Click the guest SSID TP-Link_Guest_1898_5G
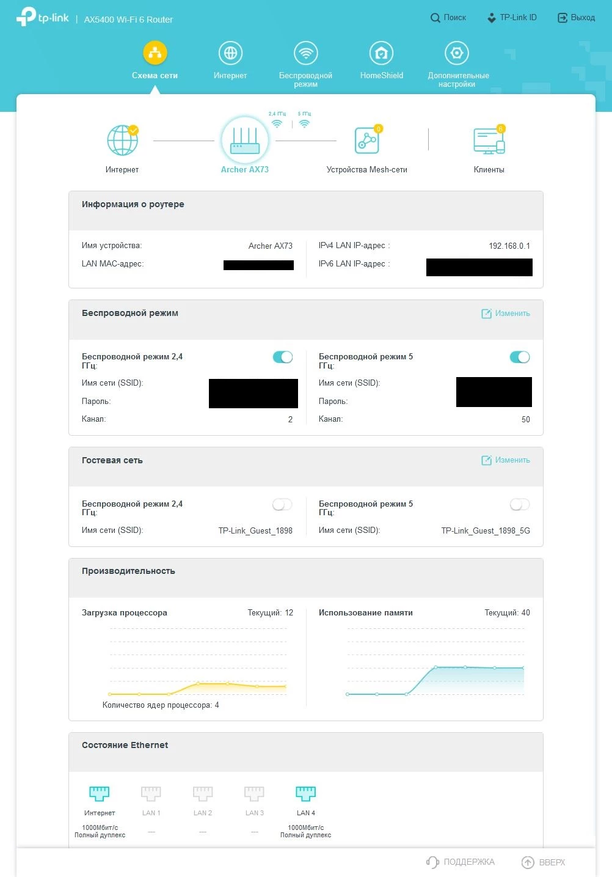 [x=486, y=530]
